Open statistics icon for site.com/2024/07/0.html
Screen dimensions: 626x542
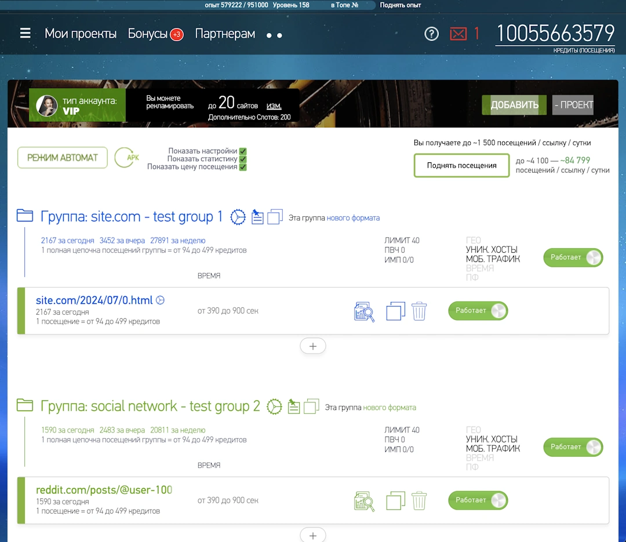click(364, 311)
